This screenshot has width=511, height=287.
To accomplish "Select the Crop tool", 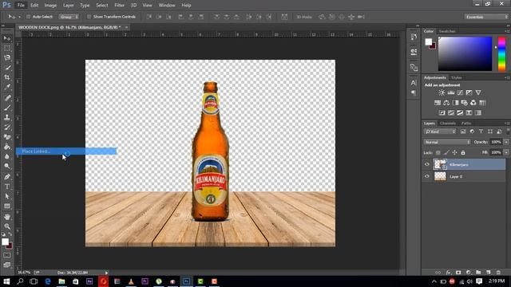I will click(7, 77).
